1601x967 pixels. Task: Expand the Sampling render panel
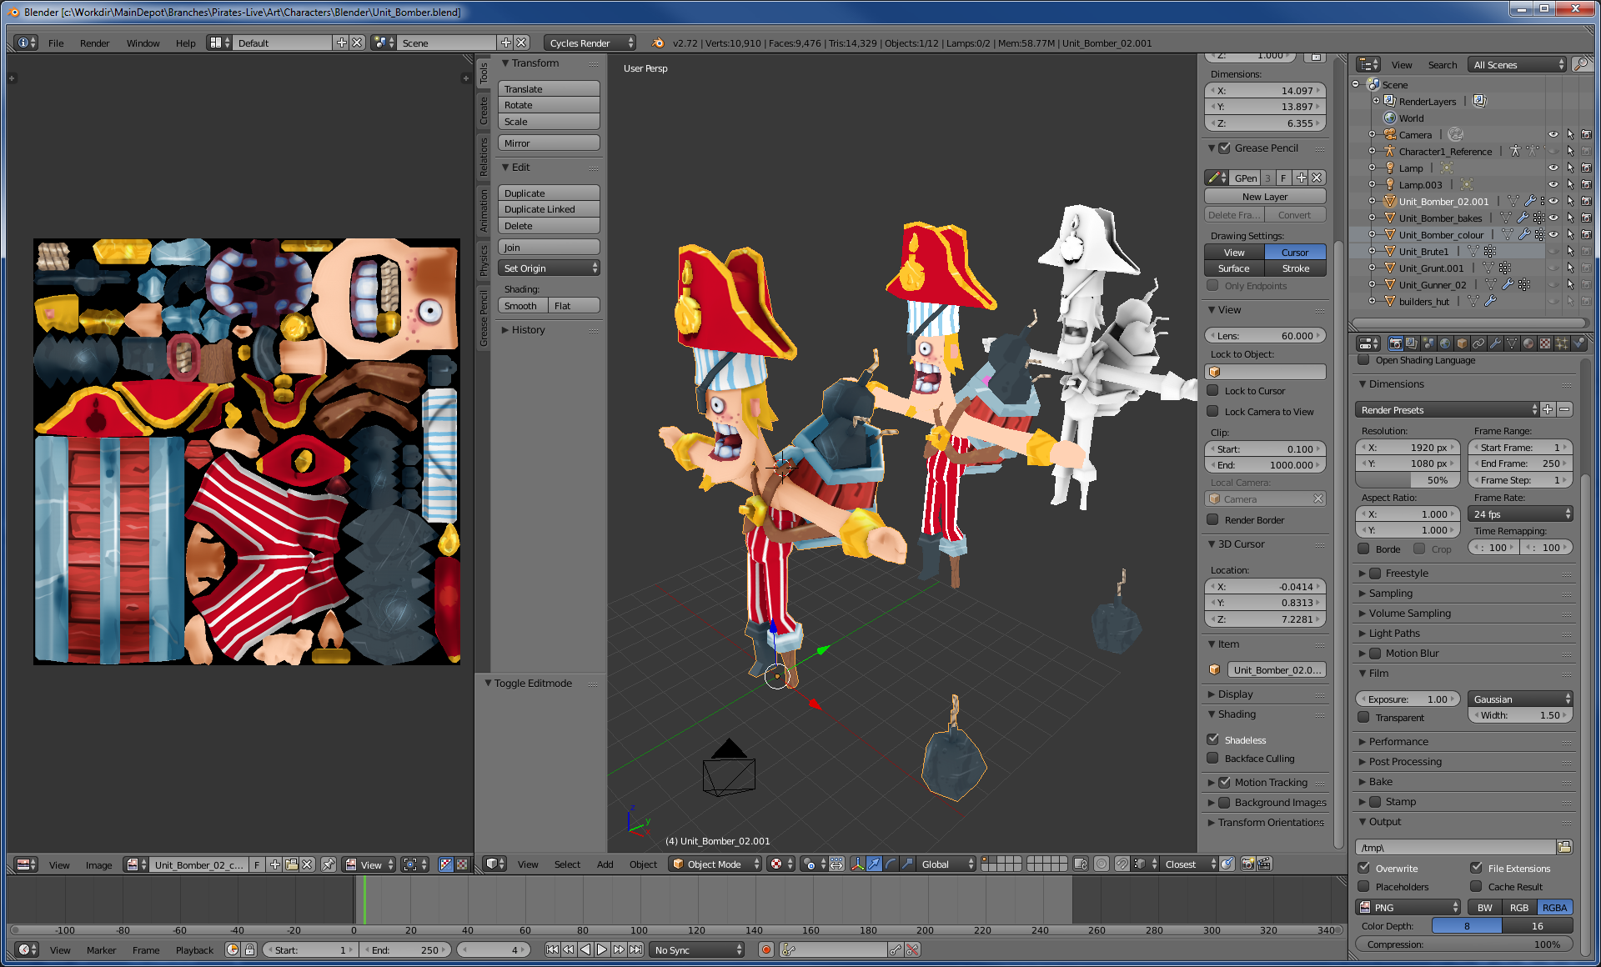point(1391,594)
